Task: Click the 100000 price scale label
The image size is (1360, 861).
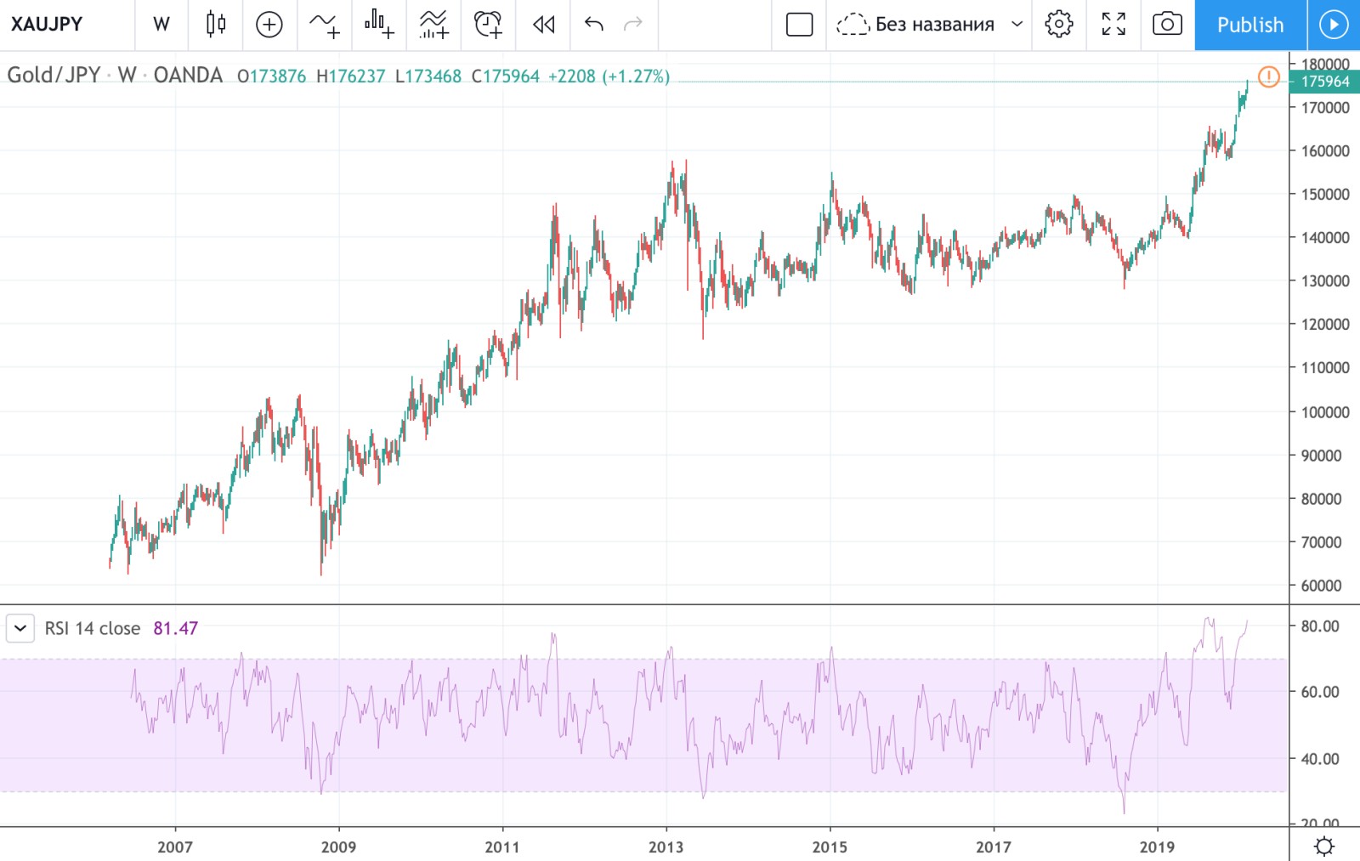Action: 1325,412
